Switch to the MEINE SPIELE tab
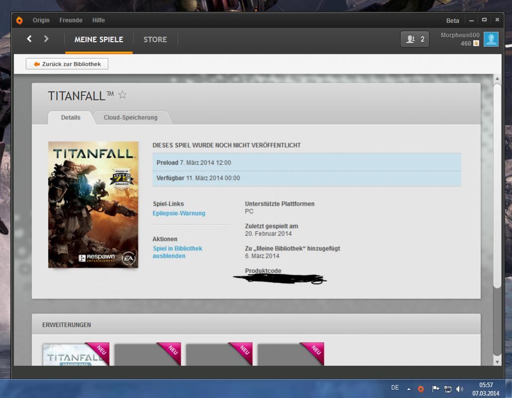This screenshot has height=398, width=512. pos(99,40)
